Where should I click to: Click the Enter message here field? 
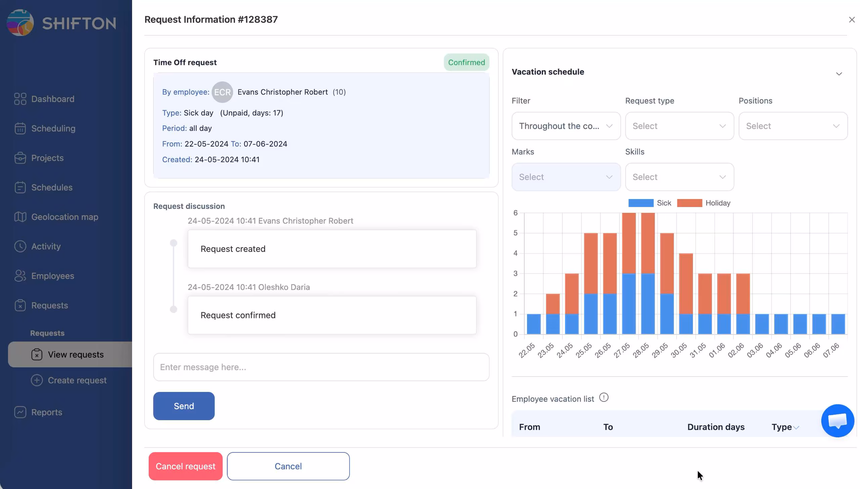(x=321, y=367)
